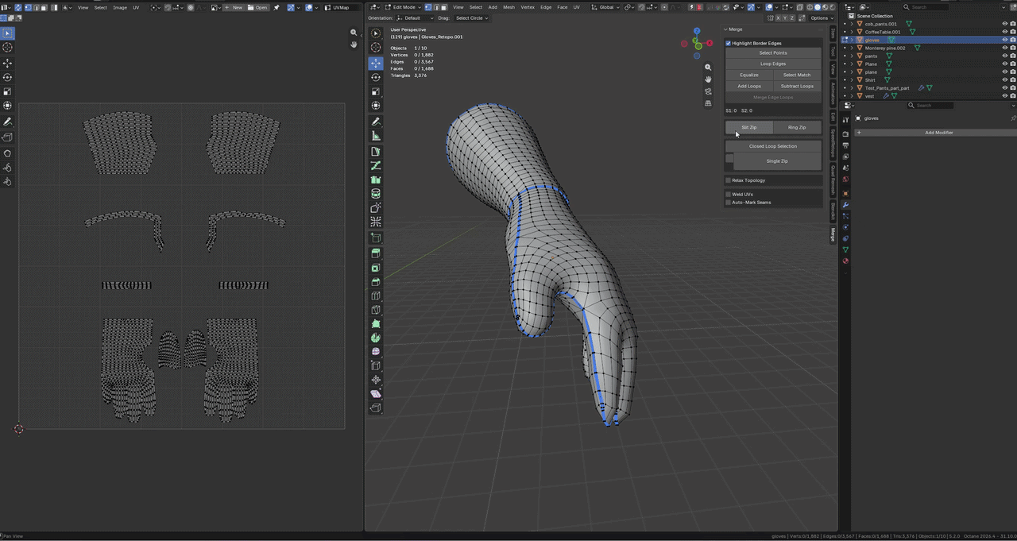
Task: Activate the Cursor tool in 3D viewport
Action: coord(376,48)
